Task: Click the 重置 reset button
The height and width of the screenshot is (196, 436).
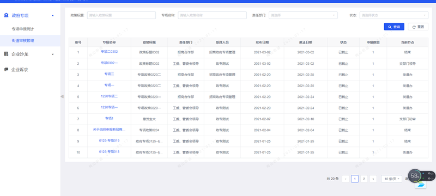Action: (418, 27)
